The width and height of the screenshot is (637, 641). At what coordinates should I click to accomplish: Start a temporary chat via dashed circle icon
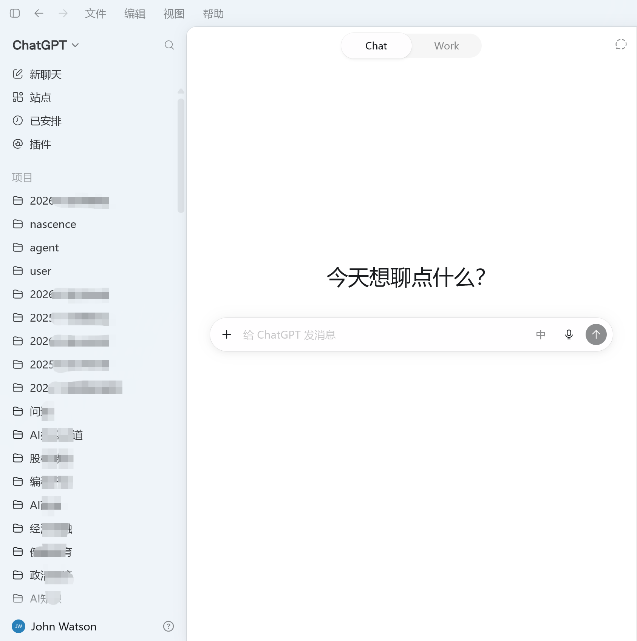point(621,45)
